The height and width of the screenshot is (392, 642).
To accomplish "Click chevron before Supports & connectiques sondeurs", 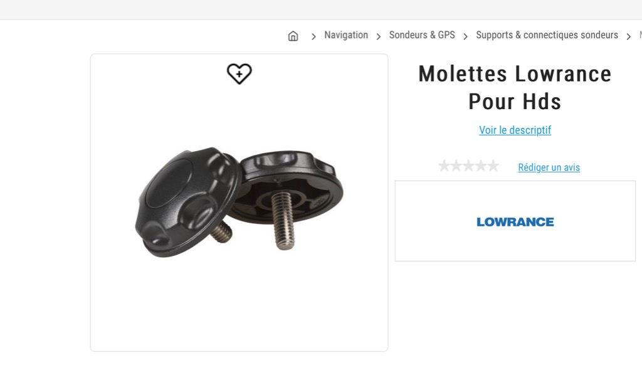I will 465,36.
